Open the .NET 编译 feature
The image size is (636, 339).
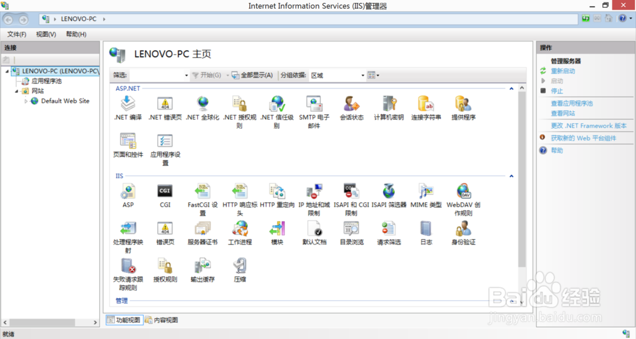click(x=128, y=108)
